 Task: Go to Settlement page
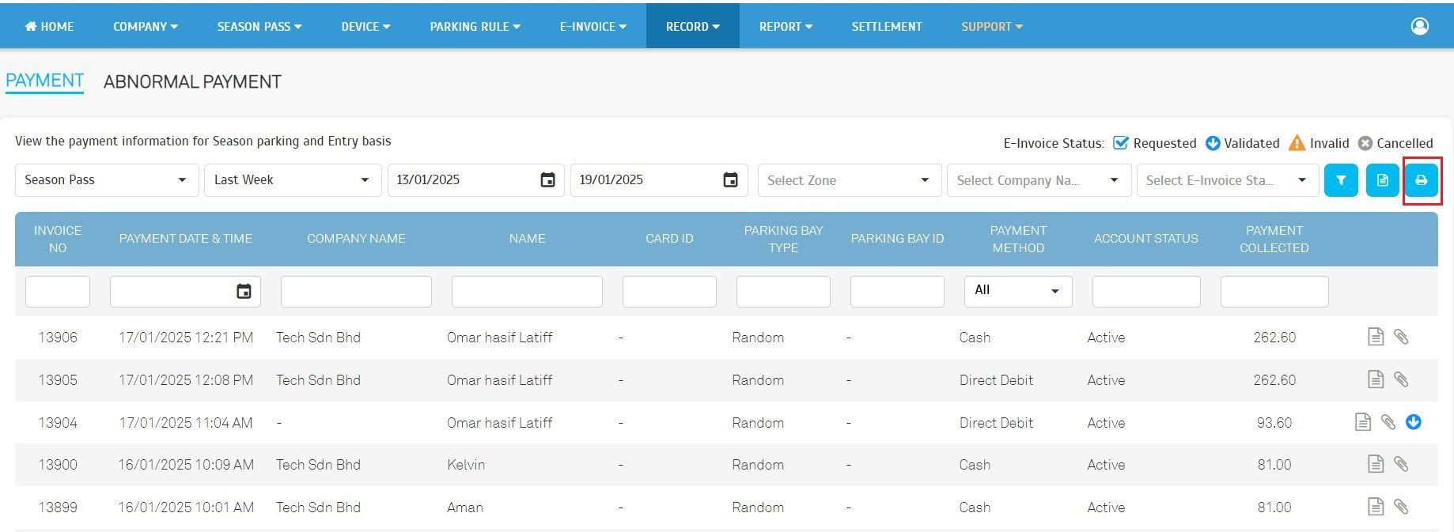[886, 27]
